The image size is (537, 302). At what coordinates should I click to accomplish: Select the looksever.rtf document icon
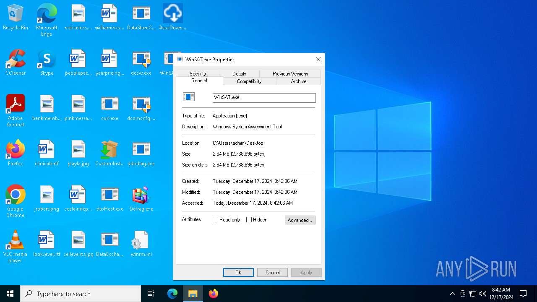(47, 244)
